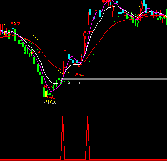The height and width of the screenshot is (161, 167).
Task: Click the red 日金叉 label on the rally
Action: pos(88,33)
